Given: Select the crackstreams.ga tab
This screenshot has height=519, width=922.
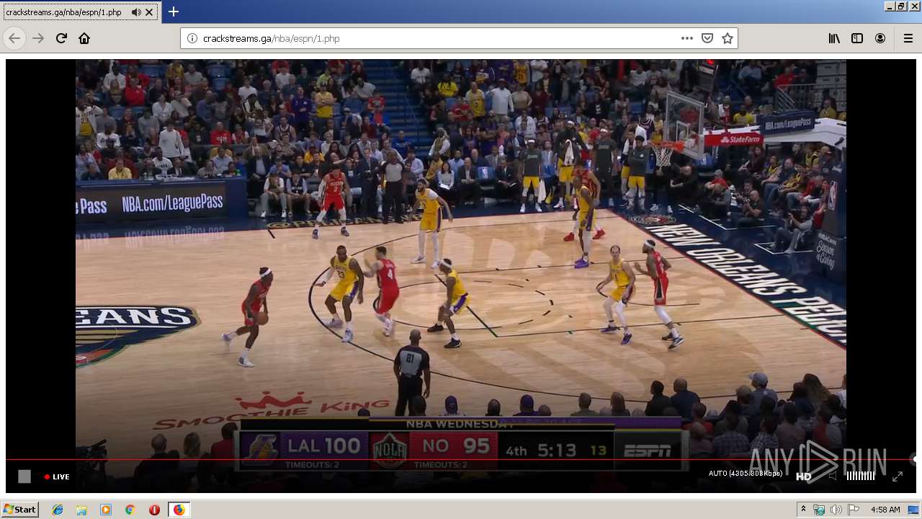Looking at the screenshot, I should 80,12.
